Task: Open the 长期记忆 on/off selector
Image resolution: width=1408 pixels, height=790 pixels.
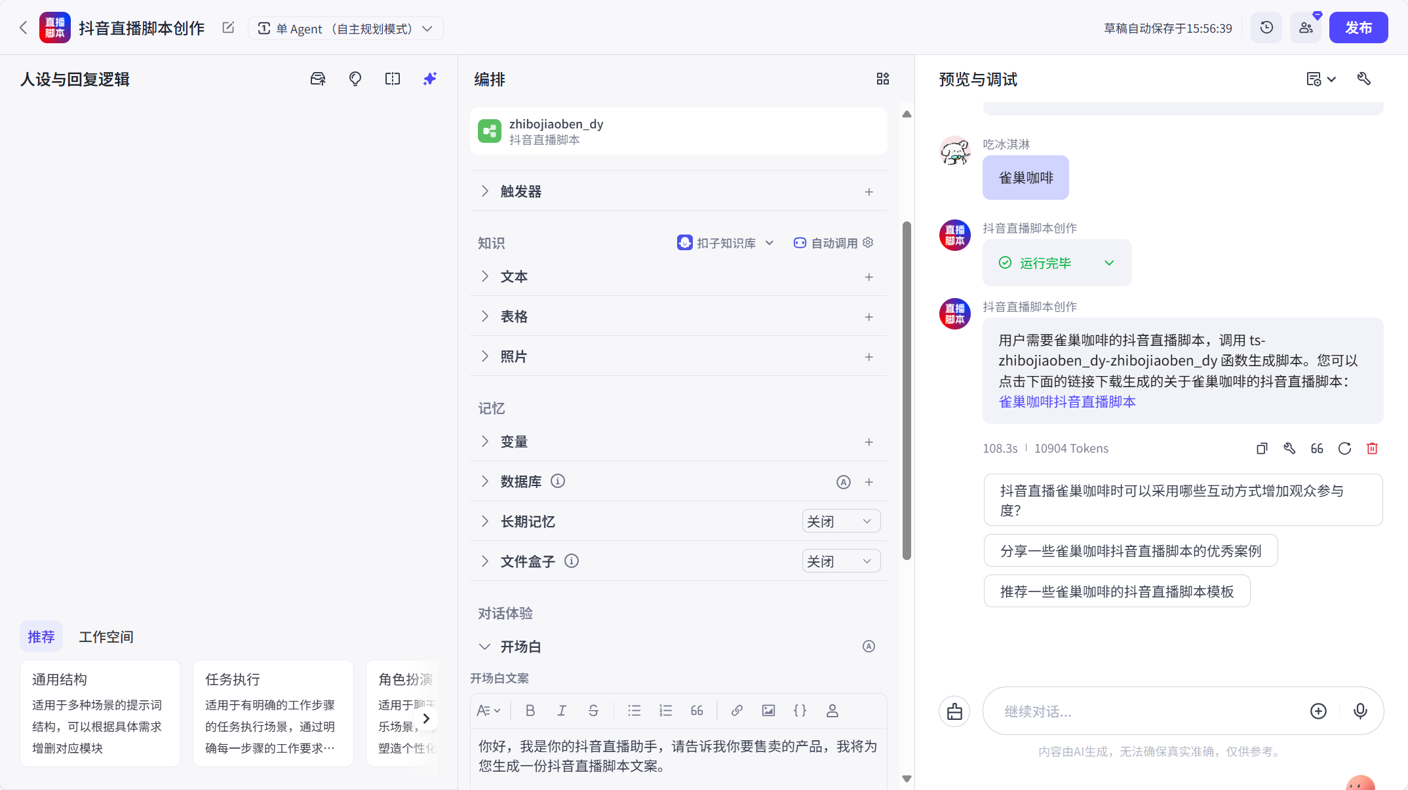Action: coord(840,521)
